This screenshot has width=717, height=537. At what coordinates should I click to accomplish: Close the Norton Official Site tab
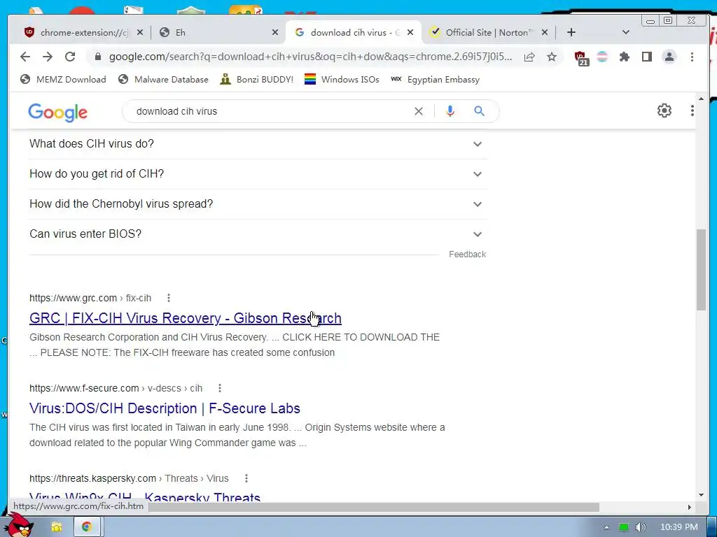click(x=545, y=32)
